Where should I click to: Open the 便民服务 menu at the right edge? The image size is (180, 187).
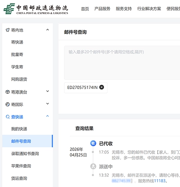(x=173, y=9)
